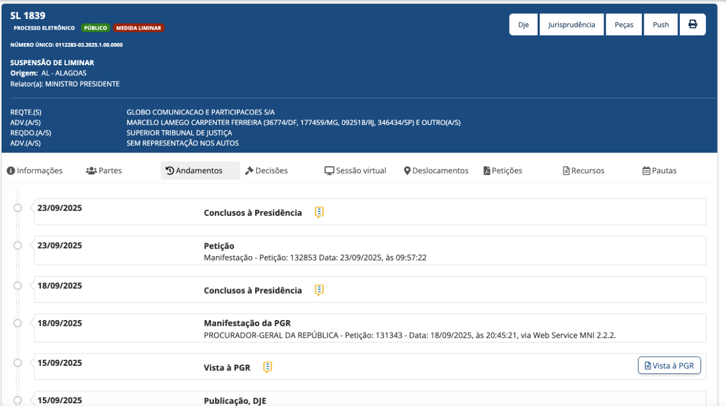
Task: Open the note icon beside Conclusos à Presidência 23/09/2025
Action: coord(319,212)
